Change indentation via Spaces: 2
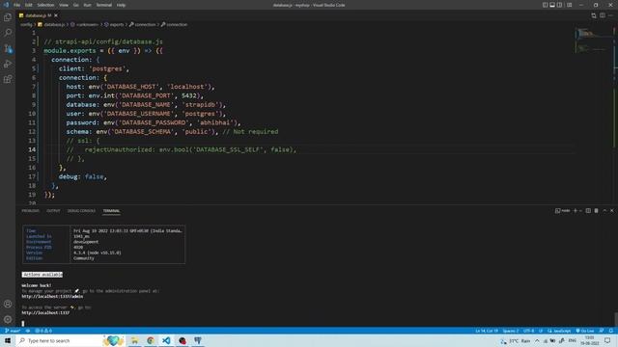Screen dimensions: 618x347 511,331
